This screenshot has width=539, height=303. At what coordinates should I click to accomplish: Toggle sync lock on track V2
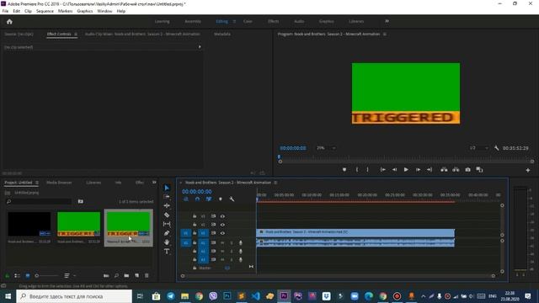[213, 225]
